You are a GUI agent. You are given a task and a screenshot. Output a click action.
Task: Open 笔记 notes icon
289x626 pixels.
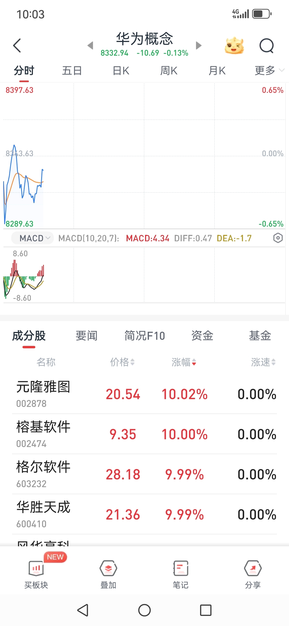coord(181,568)
